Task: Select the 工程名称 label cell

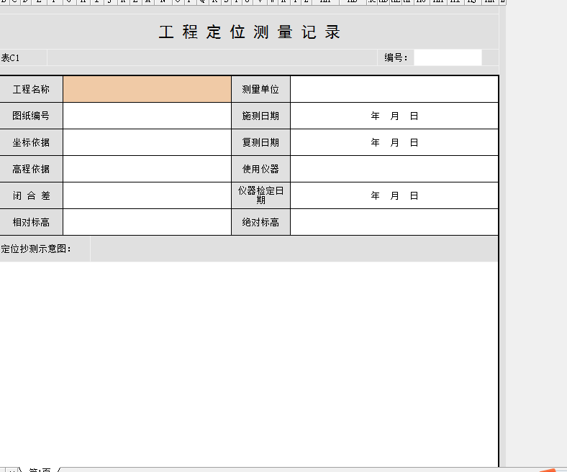Action: 31,89
